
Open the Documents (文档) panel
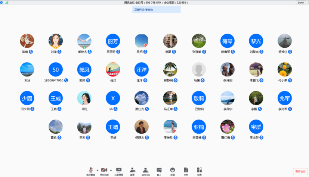click(186, 171)
